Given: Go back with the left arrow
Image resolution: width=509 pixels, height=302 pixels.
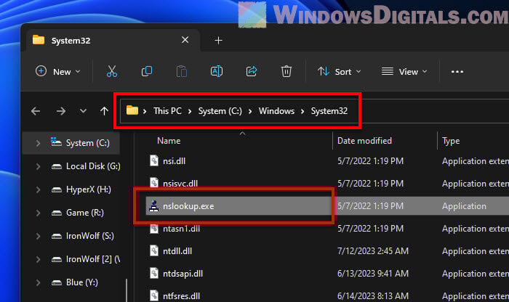Looking at the screenshot, I should [36, 111].
